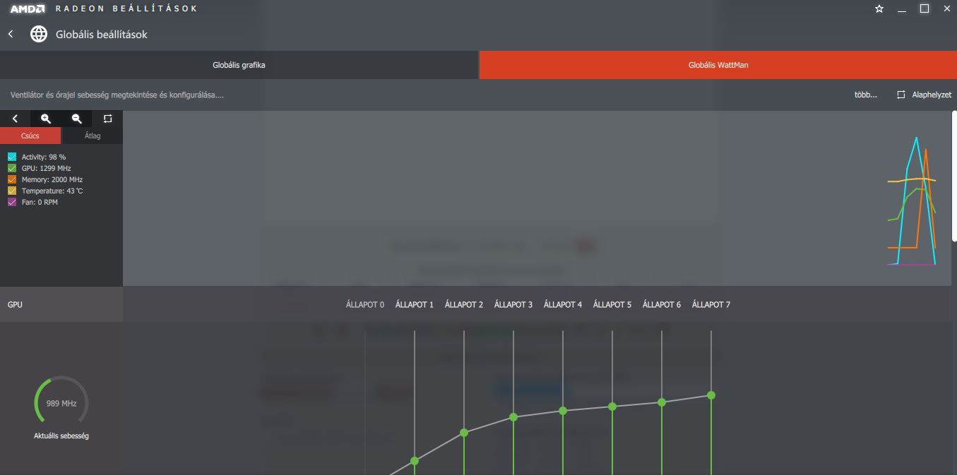Select ÁLLAPOT 6 state header

tap(662, 305)
